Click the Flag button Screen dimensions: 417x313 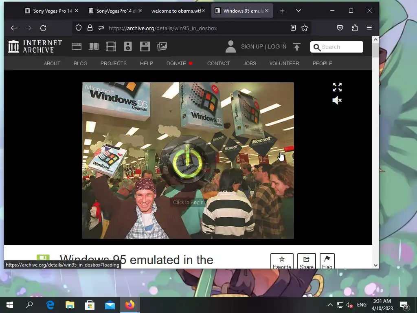[x=327, y=261]
